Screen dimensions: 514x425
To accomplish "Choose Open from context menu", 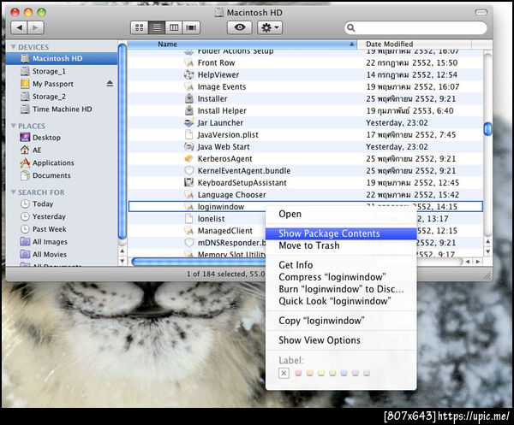I will pos(341,214).
